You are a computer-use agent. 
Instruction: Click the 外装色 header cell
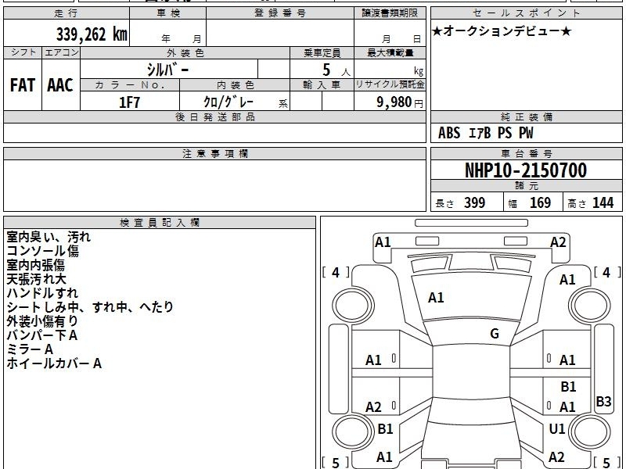(x=185, y=52)
